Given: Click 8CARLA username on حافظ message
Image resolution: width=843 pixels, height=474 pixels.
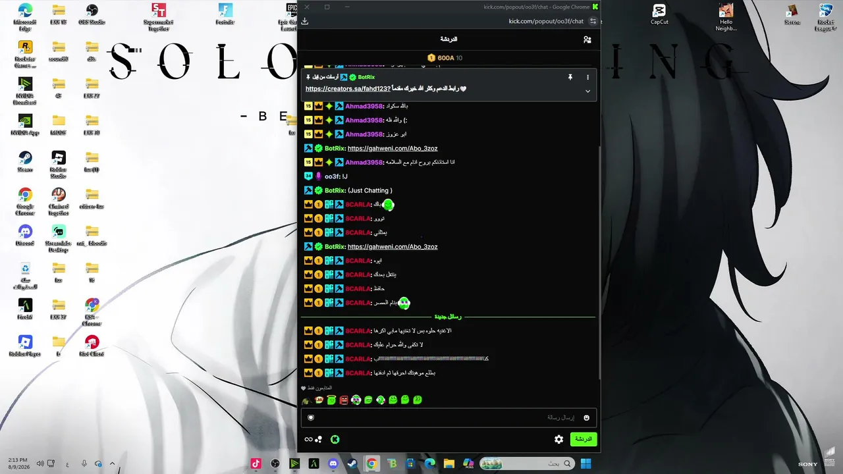Looking at the screenshot, I should coord(358,289).
